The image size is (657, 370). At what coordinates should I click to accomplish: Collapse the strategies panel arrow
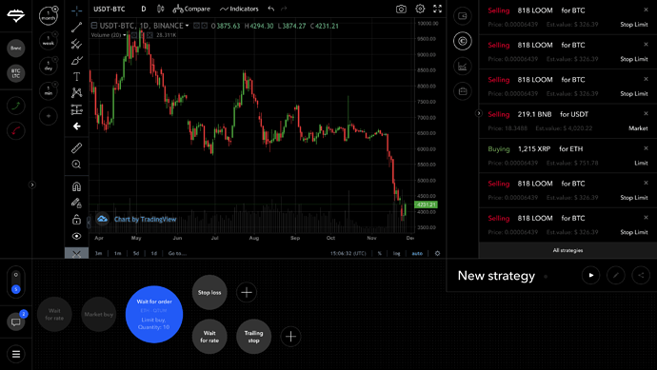(479, 113)
